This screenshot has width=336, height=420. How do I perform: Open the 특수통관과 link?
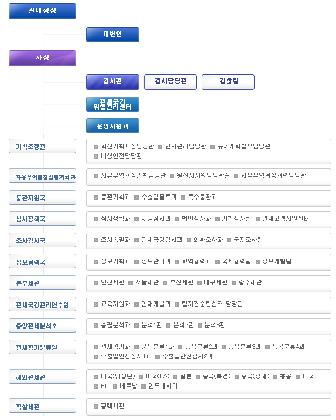coord(202,197)
